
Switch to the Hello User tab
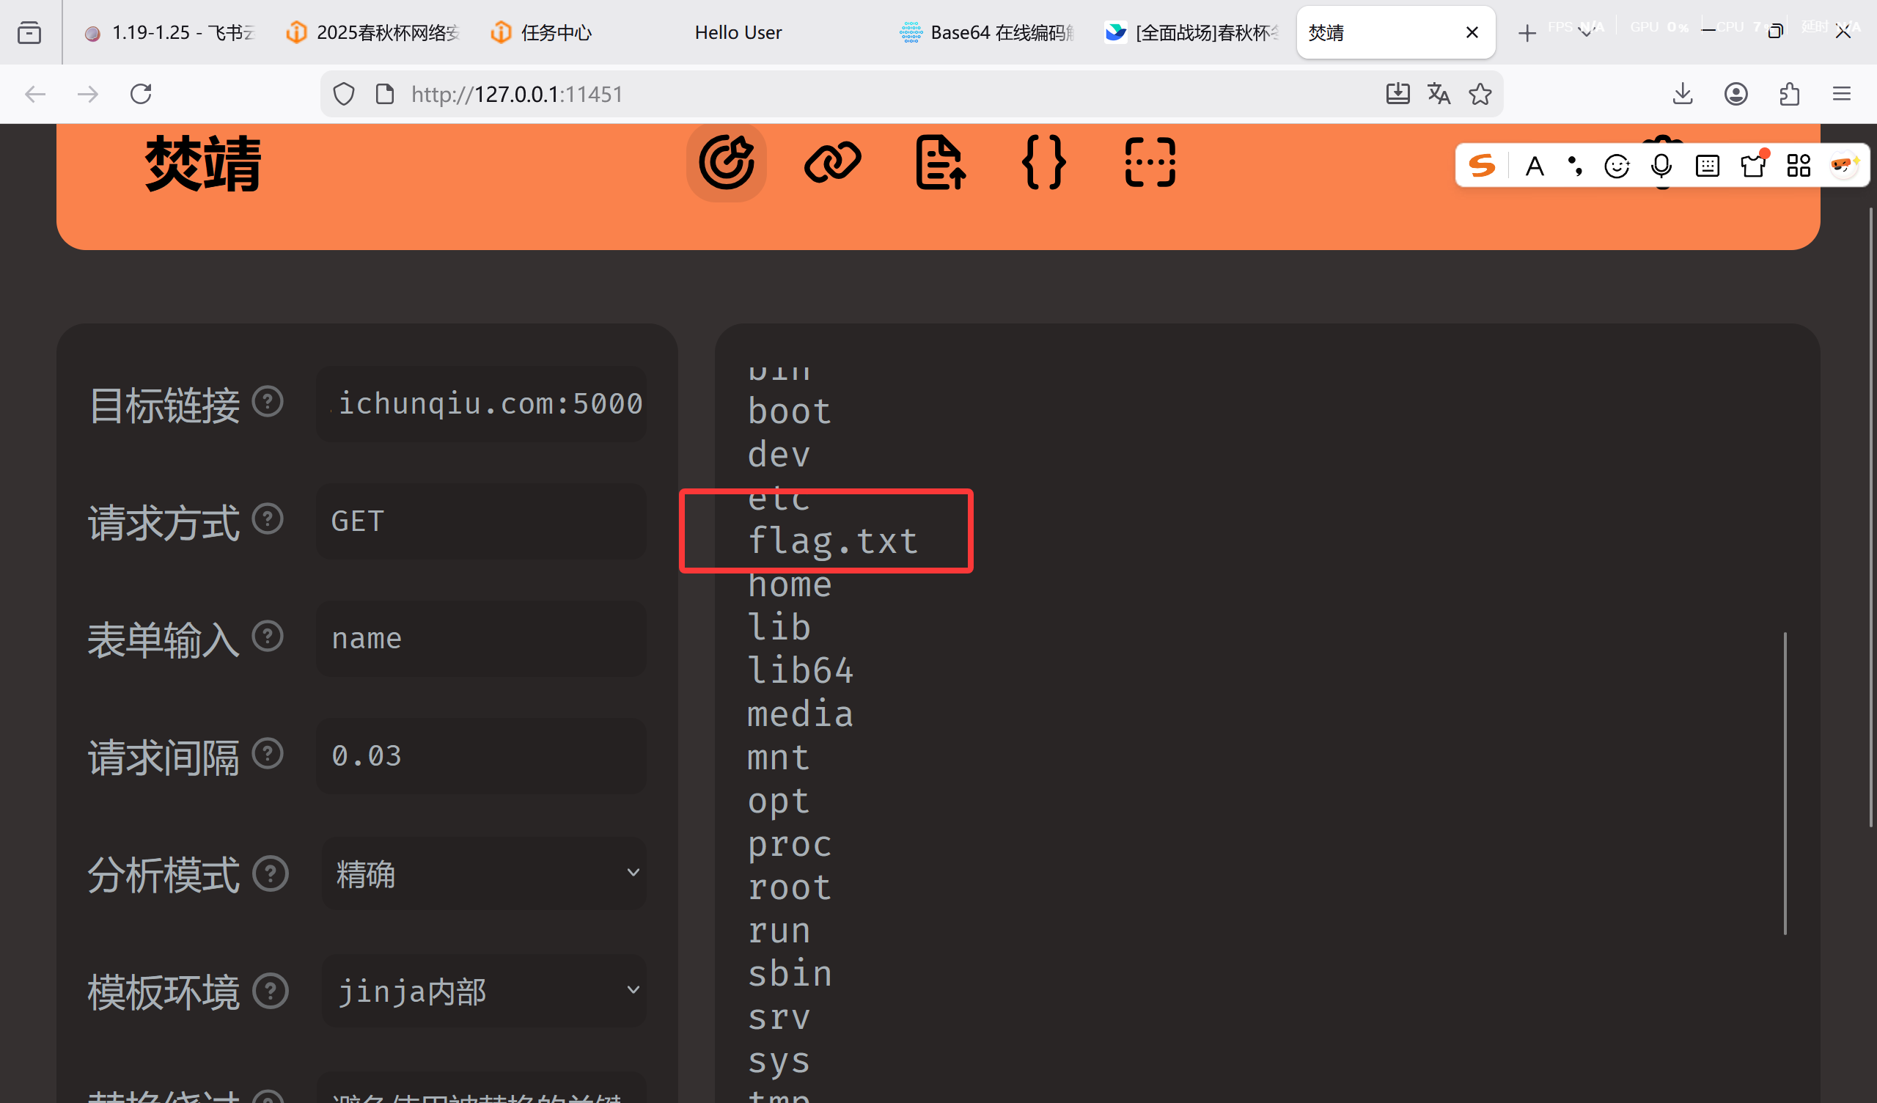[x=738, y=33]
